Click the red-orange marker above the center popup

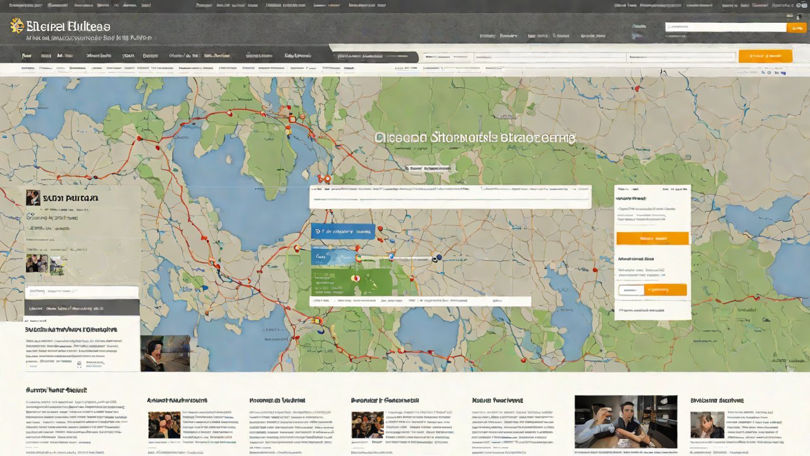point(325,179)
